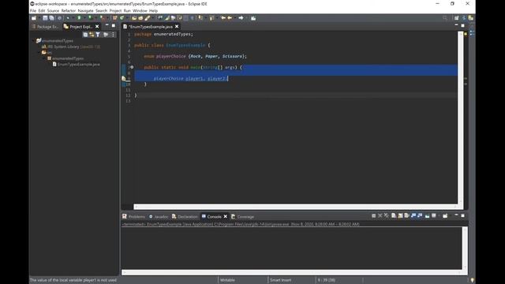505x284 pixels.
Task: Open the Source menu
Action: (x=53, y=10)
